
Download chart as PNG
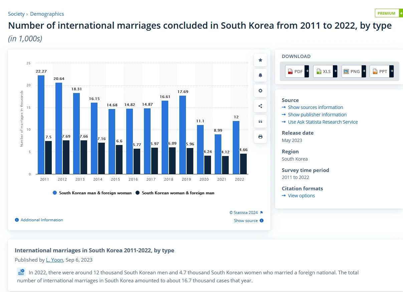point(353,71)
